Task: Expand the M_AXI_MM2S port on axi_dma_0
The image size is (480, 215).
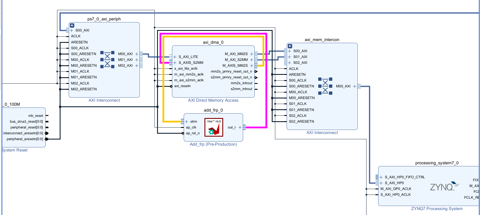Action: point(252,54)
